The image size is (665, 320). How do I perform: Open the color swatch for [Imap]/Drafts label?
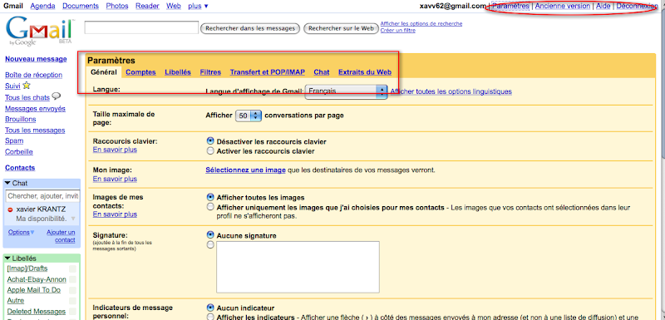coord(72,268)
